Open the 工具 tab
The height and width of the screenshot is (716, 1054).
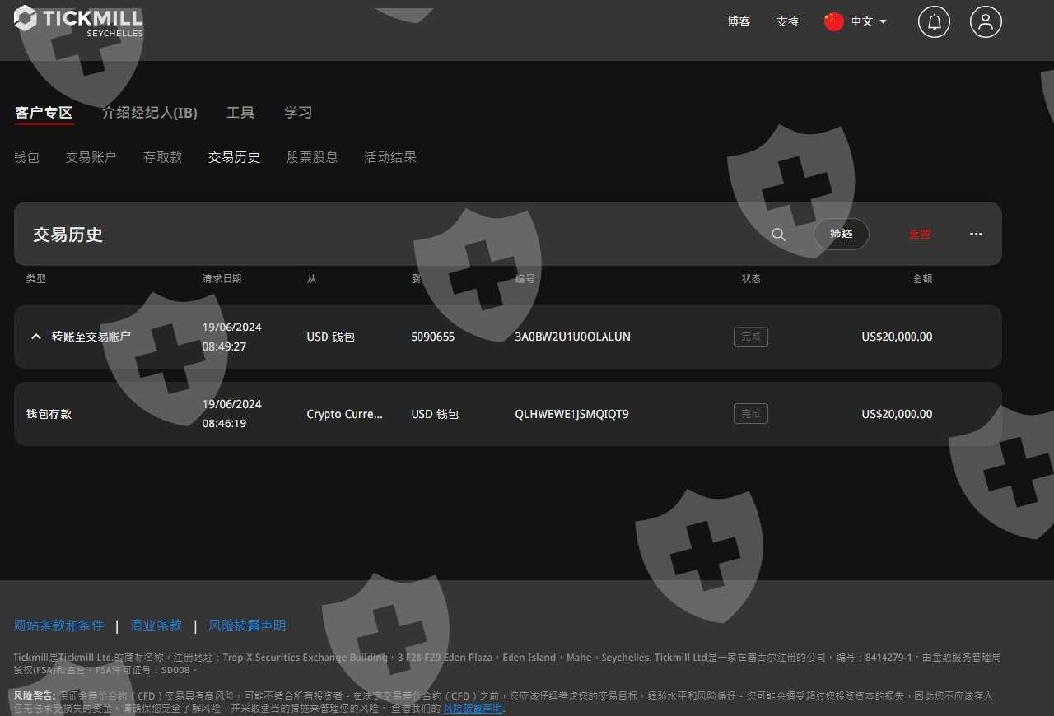(240, 113)
